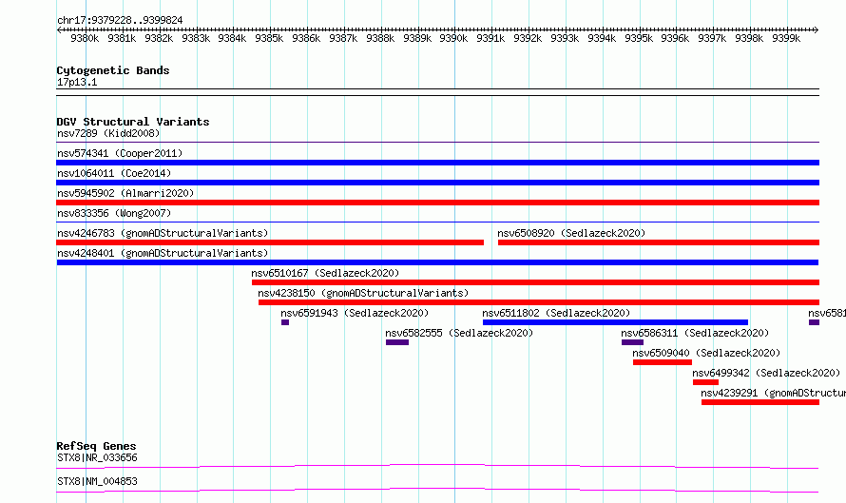Click the short red nsv6499342 variant bar
The height and width of the screenshot is (503, 846).
(705, 382)
